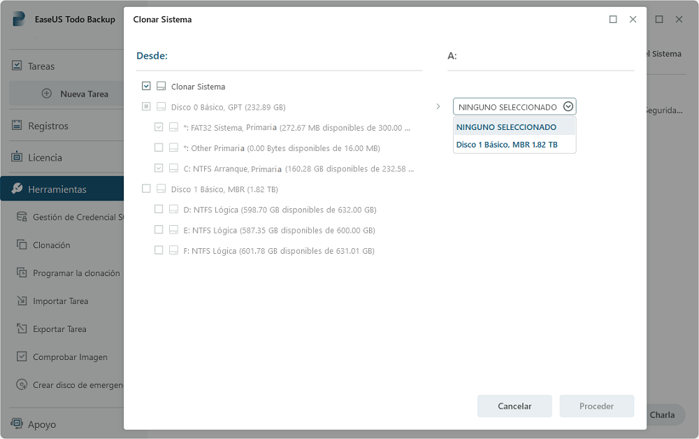The image size is (699, 439).
Task: Select NINGUNO SELECCIONADO in the dropdown list
Action: point(506,127)
